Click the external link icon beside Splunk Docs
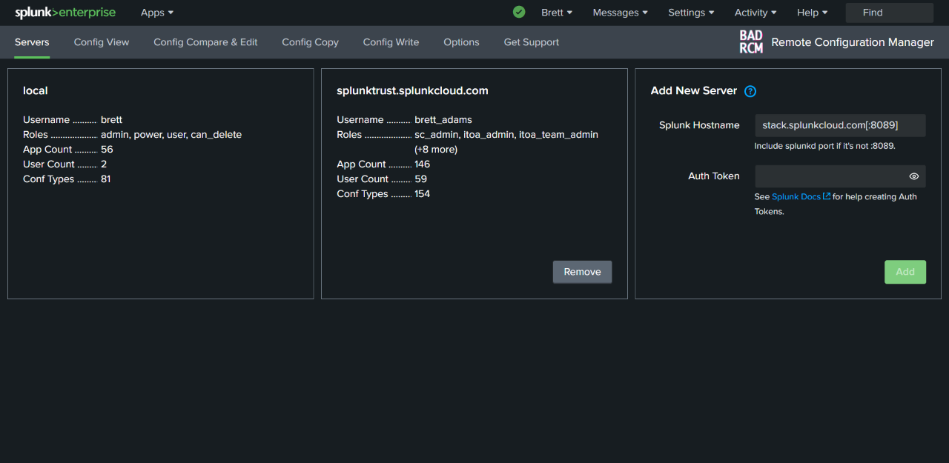 [x=827, y=196]
